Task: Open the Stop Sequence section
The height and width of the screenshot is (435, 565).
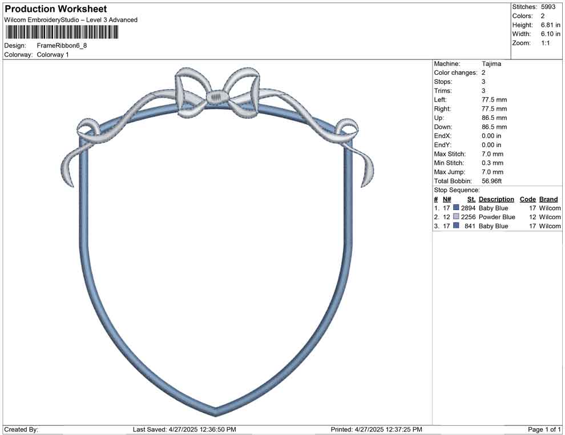Action: [x=456, y=190]
